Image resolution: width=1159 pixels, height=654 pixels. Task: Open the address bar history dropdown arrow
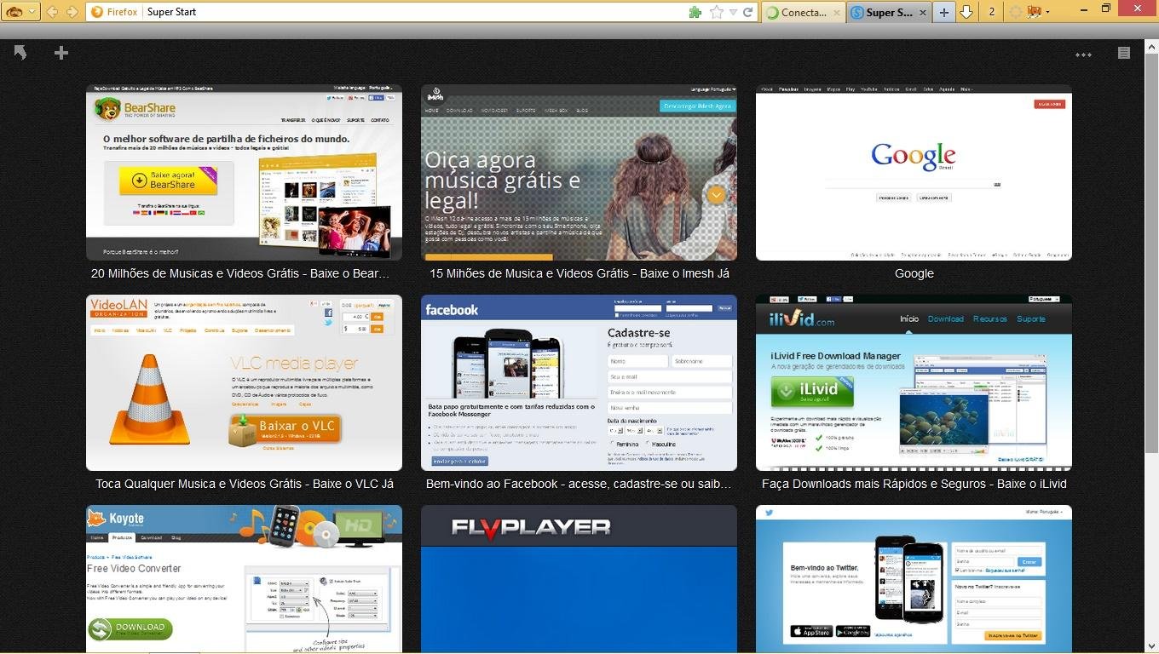(x=733, y=13)
